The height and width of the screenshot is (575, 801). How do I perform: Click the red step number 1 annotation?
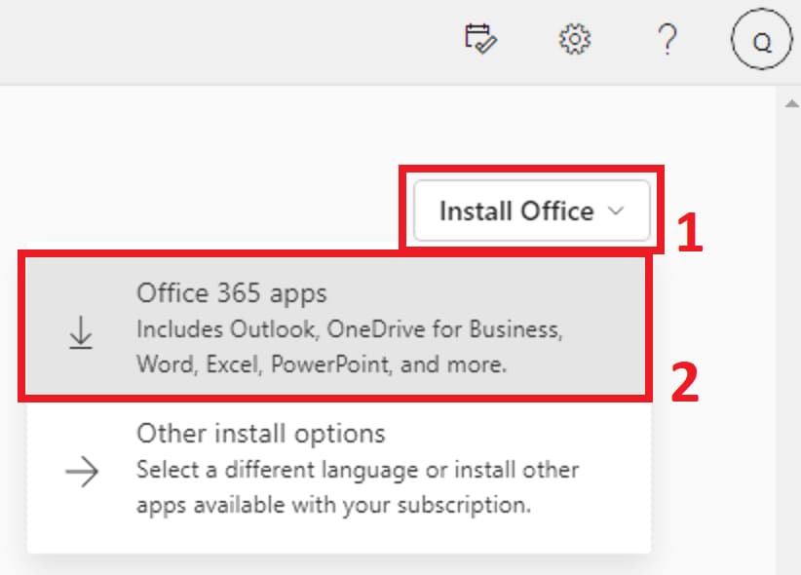pos(690,232)
